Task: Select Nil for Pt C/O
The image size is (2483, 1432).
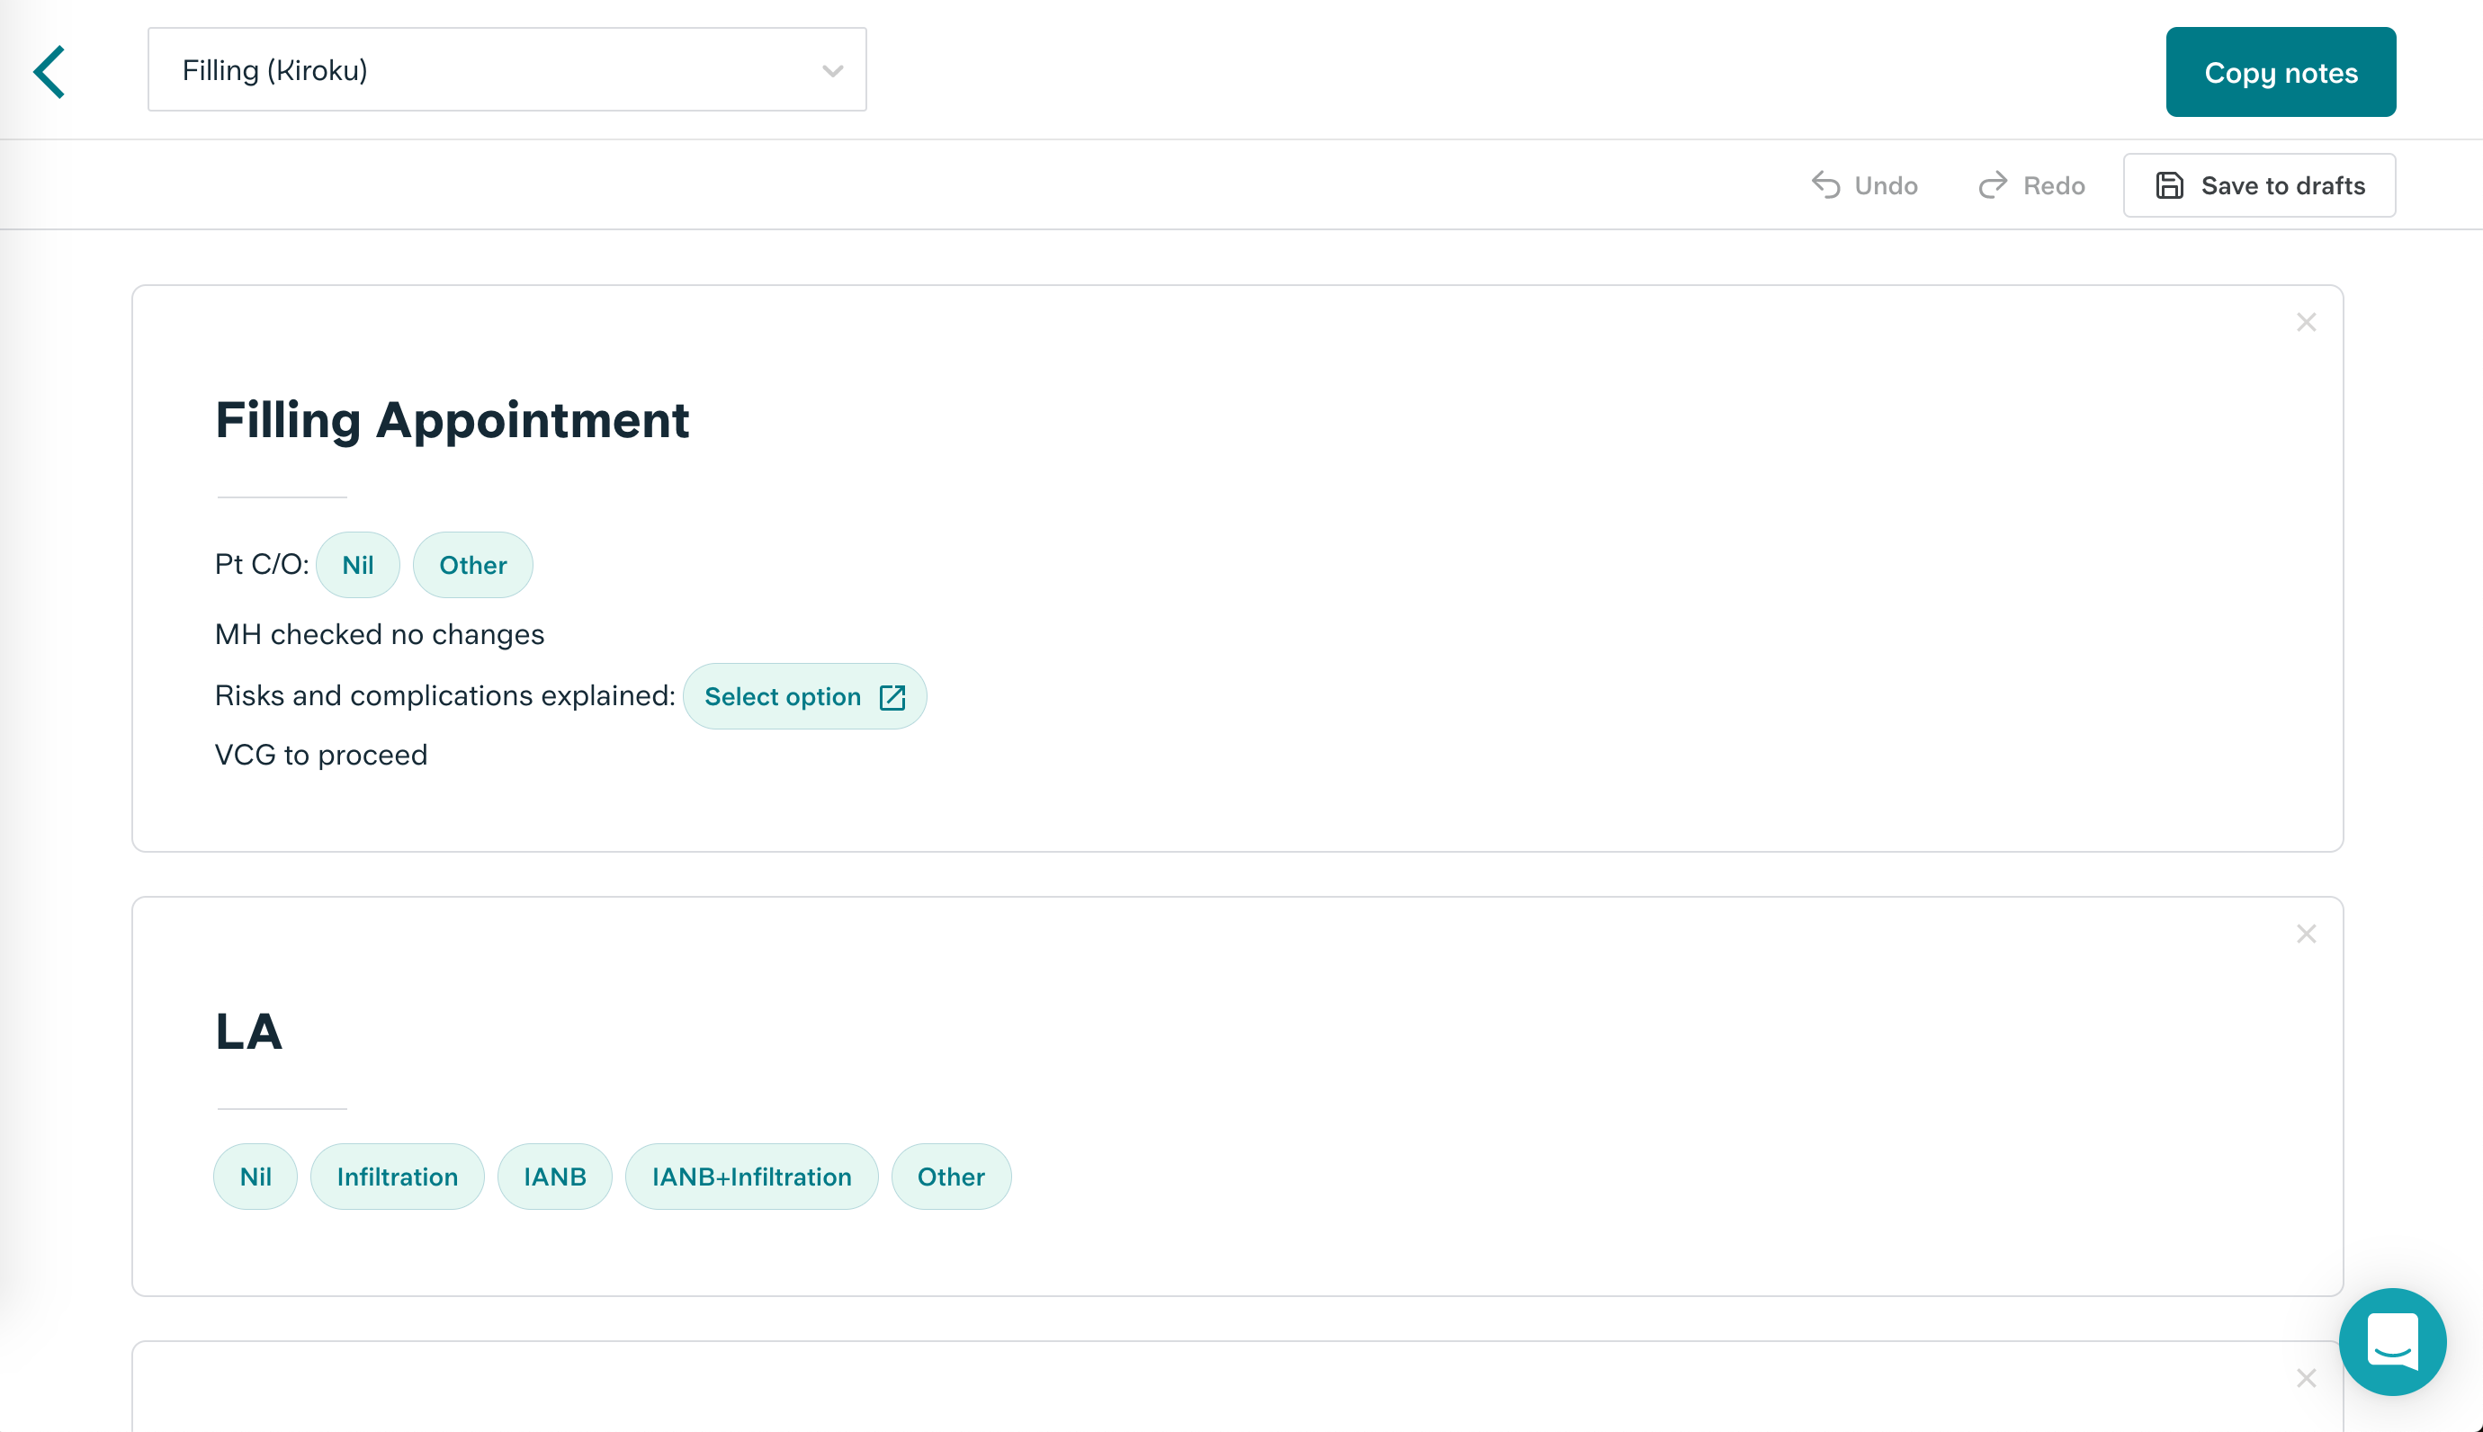Action: click(x=357, y=565)
